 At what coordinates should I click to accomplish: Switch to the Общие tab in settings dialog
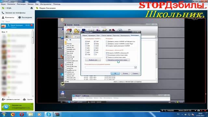coord(84,35)
